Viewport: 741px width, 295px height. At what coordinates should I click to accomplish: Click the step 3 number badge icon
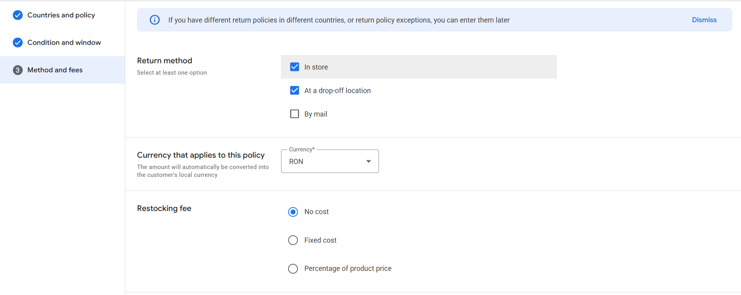tap(18, 70)
